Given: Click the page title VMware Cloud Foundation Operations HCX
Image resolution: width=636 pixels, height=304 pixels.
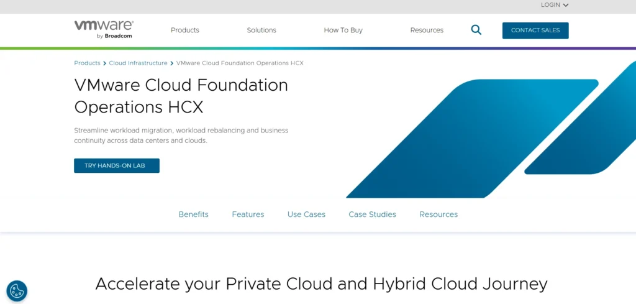Looking at the screenshot, I should point(181,96).
